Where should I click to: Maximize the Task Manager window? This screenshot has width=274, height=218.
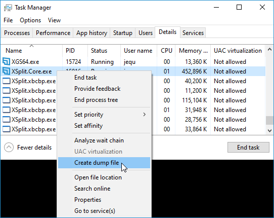click(x=239, y=8)
